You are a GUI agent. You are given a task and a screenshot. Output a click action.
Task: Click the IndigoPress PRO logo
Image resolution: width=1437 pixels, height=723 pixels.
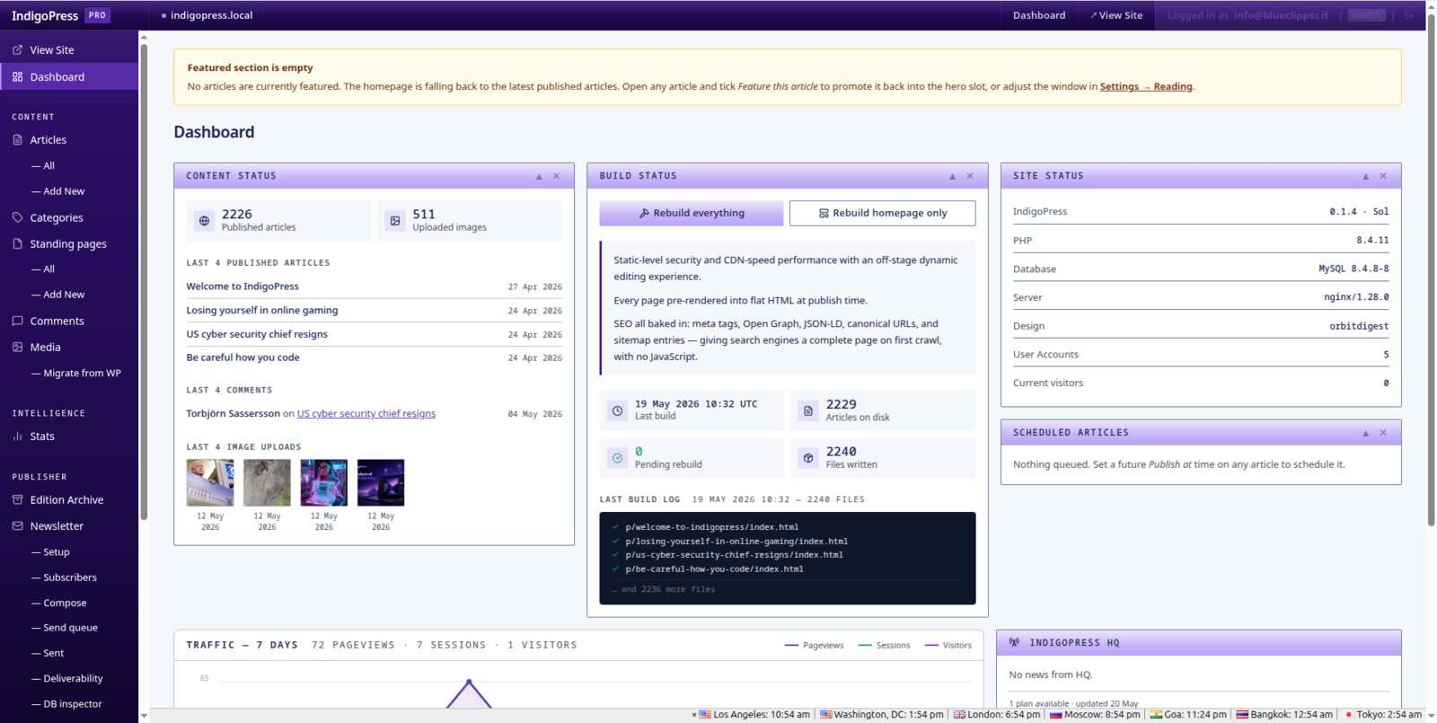click(x=60, y=15)
